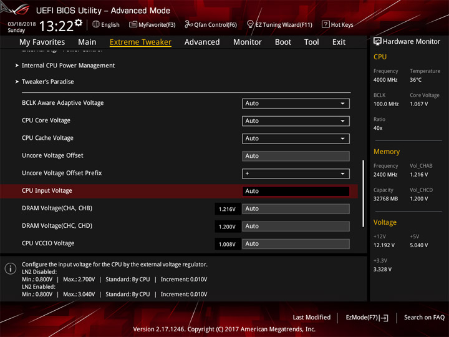Open Uncore Voltage Offset Prefix dropdown
449x337 pixels.
[296, 173]
